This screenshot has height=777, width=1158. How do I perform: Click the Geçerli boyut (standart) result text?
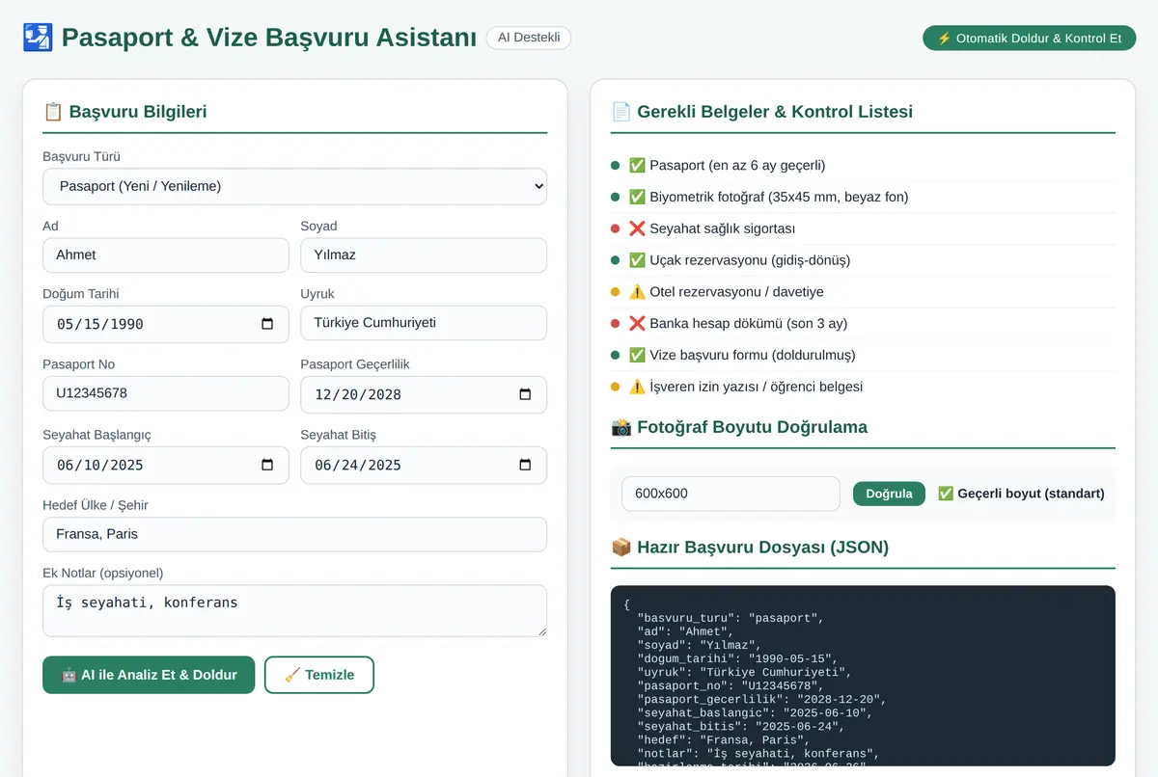[x=1031, y=494]
